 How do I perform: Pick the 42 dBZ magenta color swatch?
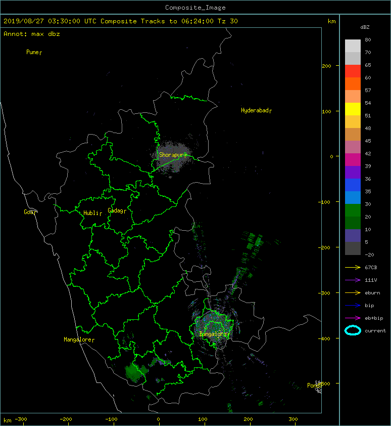(353, 160)
